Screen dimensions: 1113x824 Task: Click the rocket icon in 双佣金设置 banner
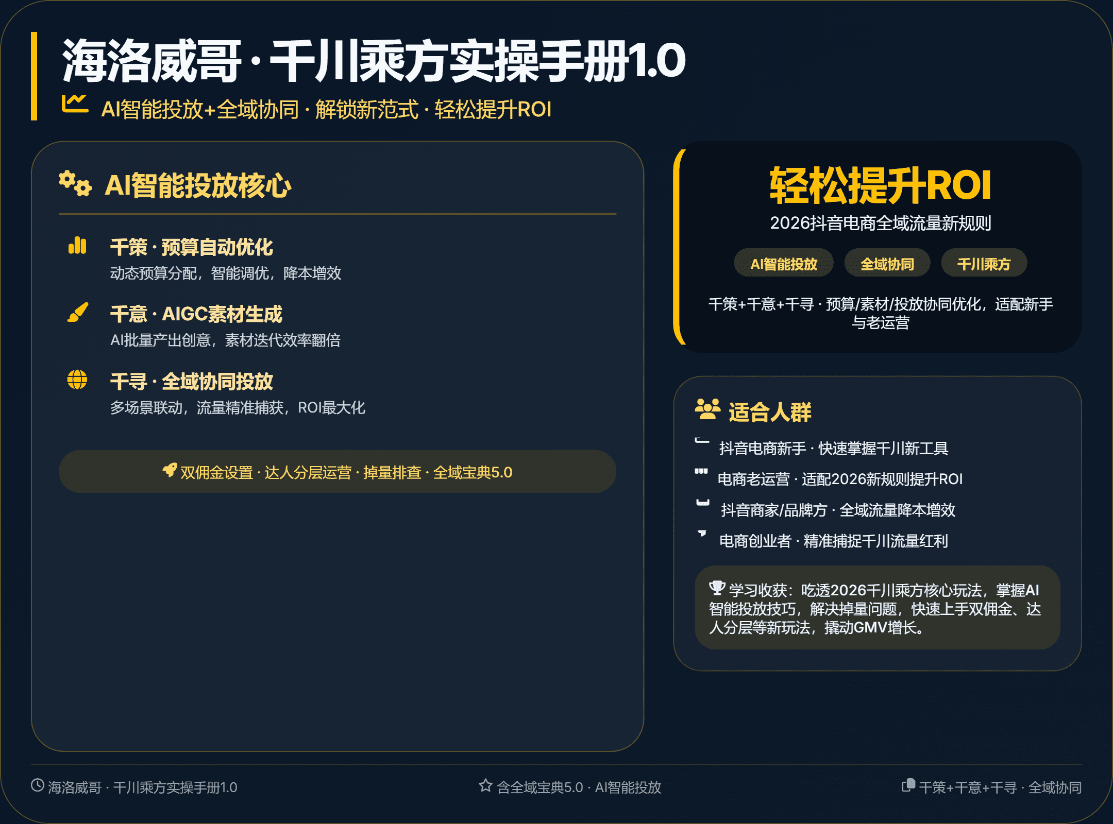[x=170, y=470]
